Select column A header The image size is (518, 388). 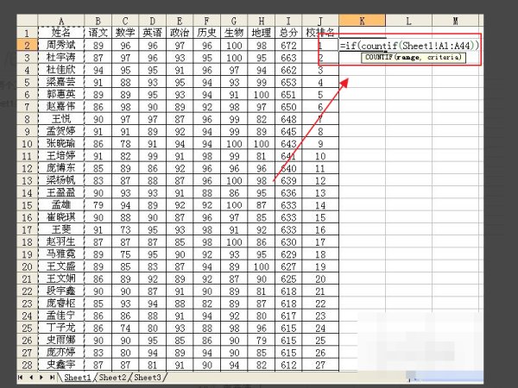(61, 21)
